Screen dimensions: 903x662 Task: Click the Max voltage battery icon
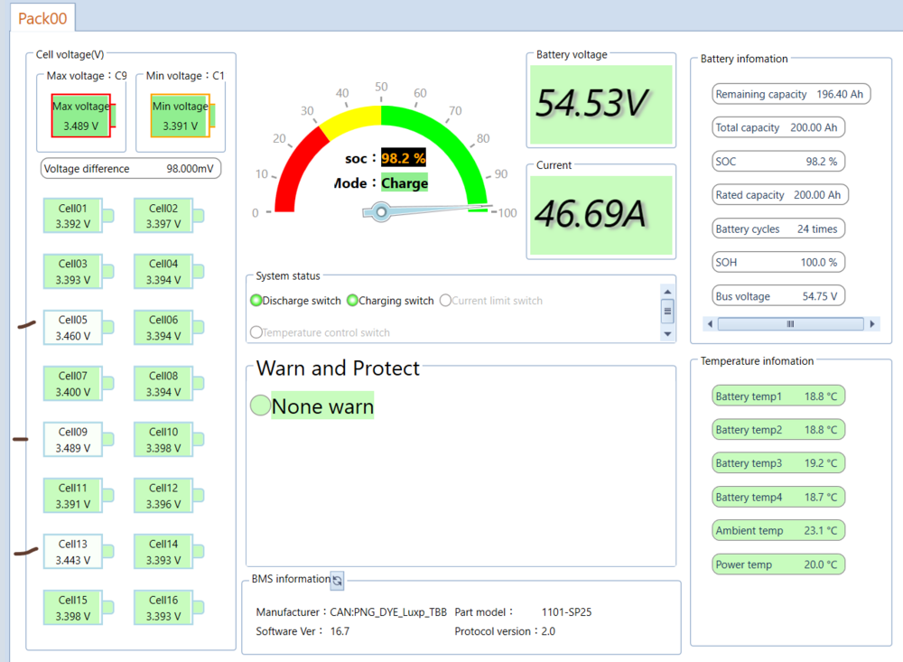(x=81, y=116)
